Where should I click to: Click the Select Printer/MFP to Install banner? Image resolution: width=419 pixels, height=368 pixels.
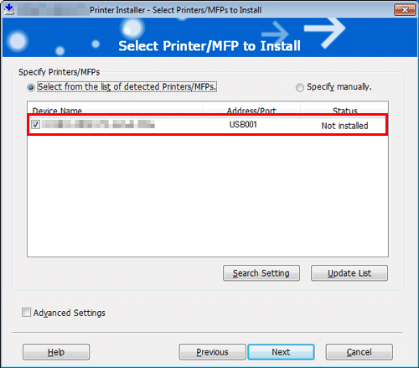tap(209, 46)
